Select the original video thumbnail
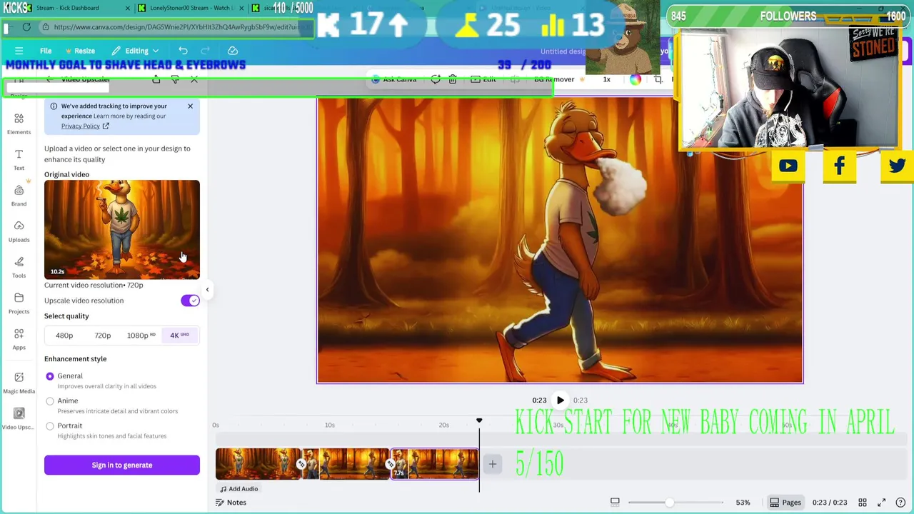914x514 pixels. pos(122,229)
